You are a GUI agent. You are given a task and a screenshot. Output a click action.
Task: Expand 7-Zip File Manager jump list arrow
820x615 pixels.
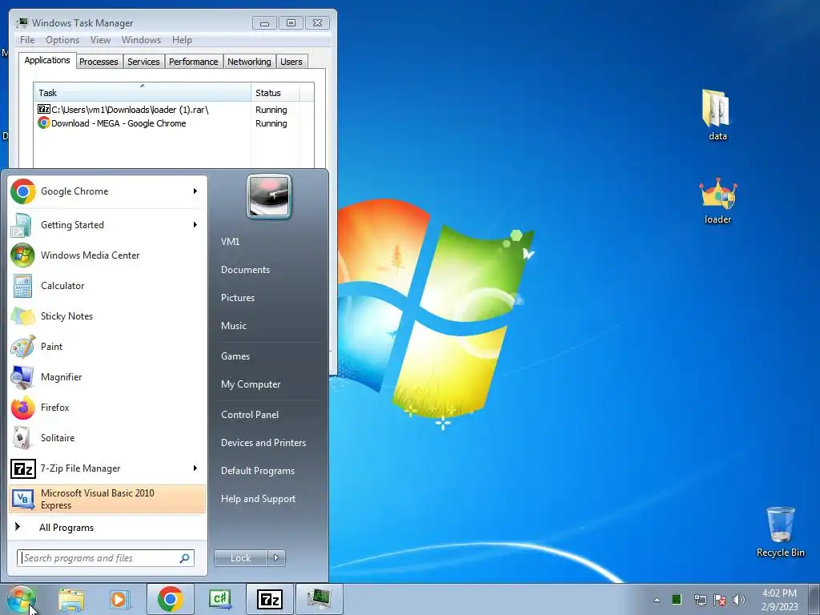(195, 468)
